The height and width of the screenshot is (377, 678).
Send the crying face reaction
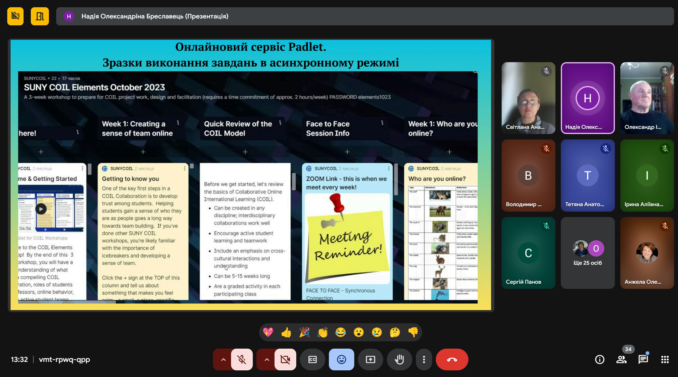[x=377, y=332]
